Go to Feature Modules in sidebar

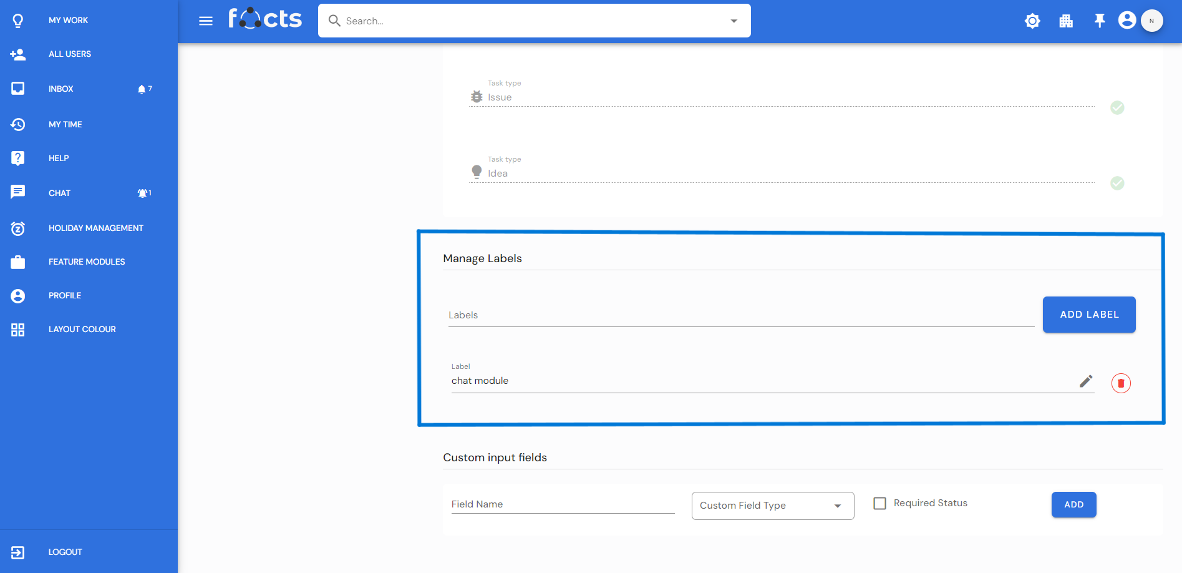tap(87, 262)
